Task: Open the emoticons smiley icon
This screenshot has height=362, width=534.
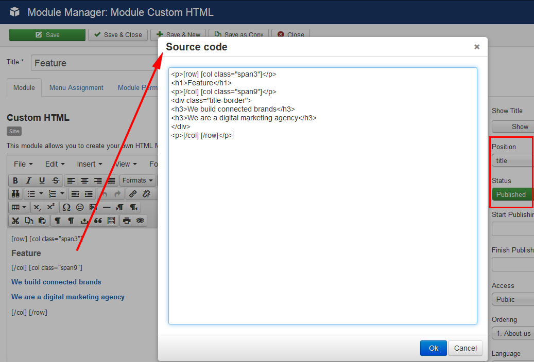Action: click(80, 207)
